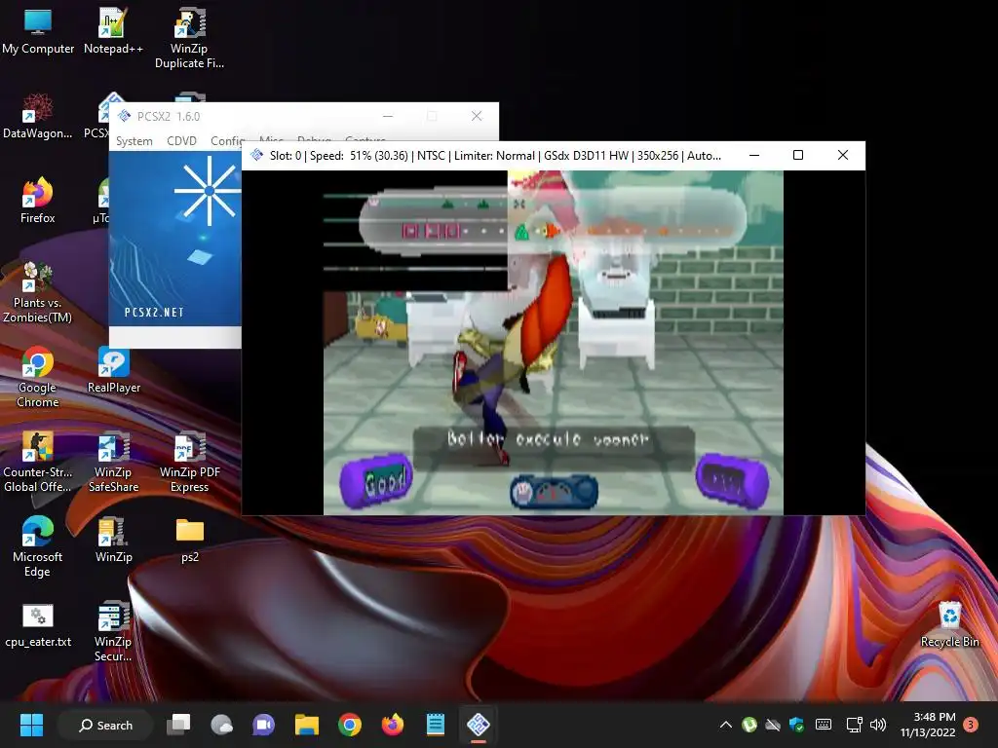998x748 pixels.
Task: Open the WinZip Secure desktop shortcut
Action: (113, 631)
